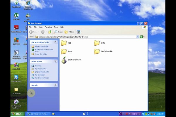Open the Favorites menu
This screenshot has width=176, height=117.
[x=48, y=27]
